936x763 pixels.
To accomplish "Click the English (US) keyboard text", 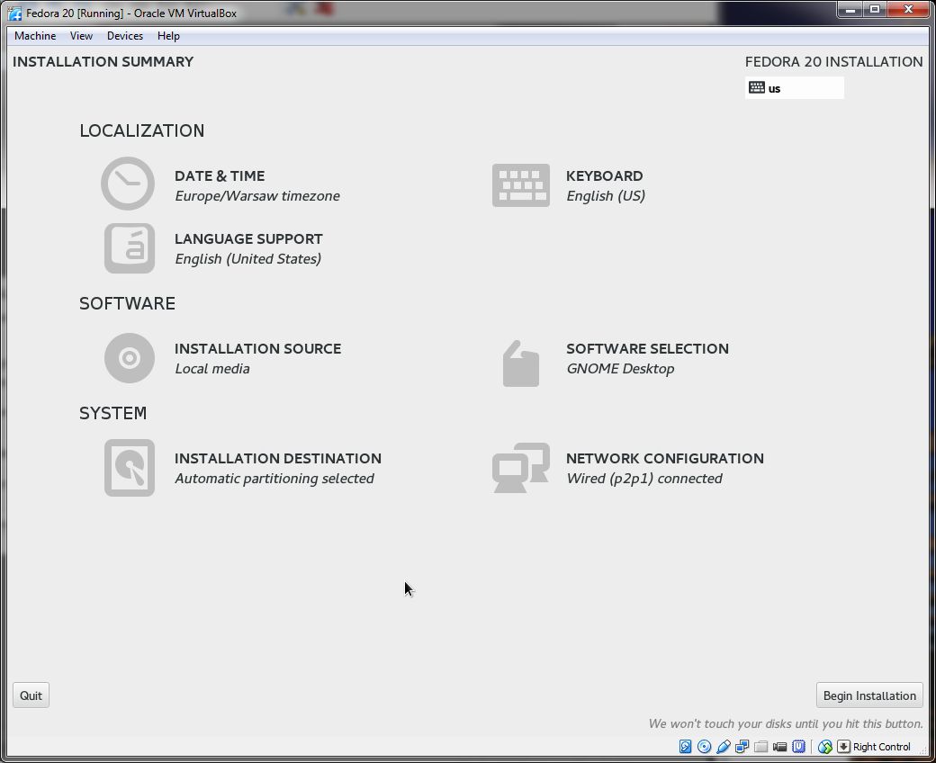I will [606, 195].
